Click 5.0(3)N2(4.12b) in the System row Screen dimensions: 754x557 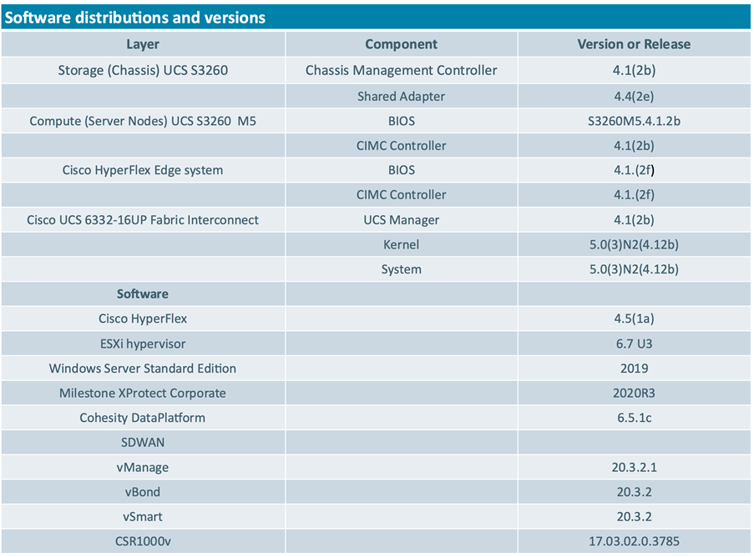pyautogui.click(x=634, y=269)
